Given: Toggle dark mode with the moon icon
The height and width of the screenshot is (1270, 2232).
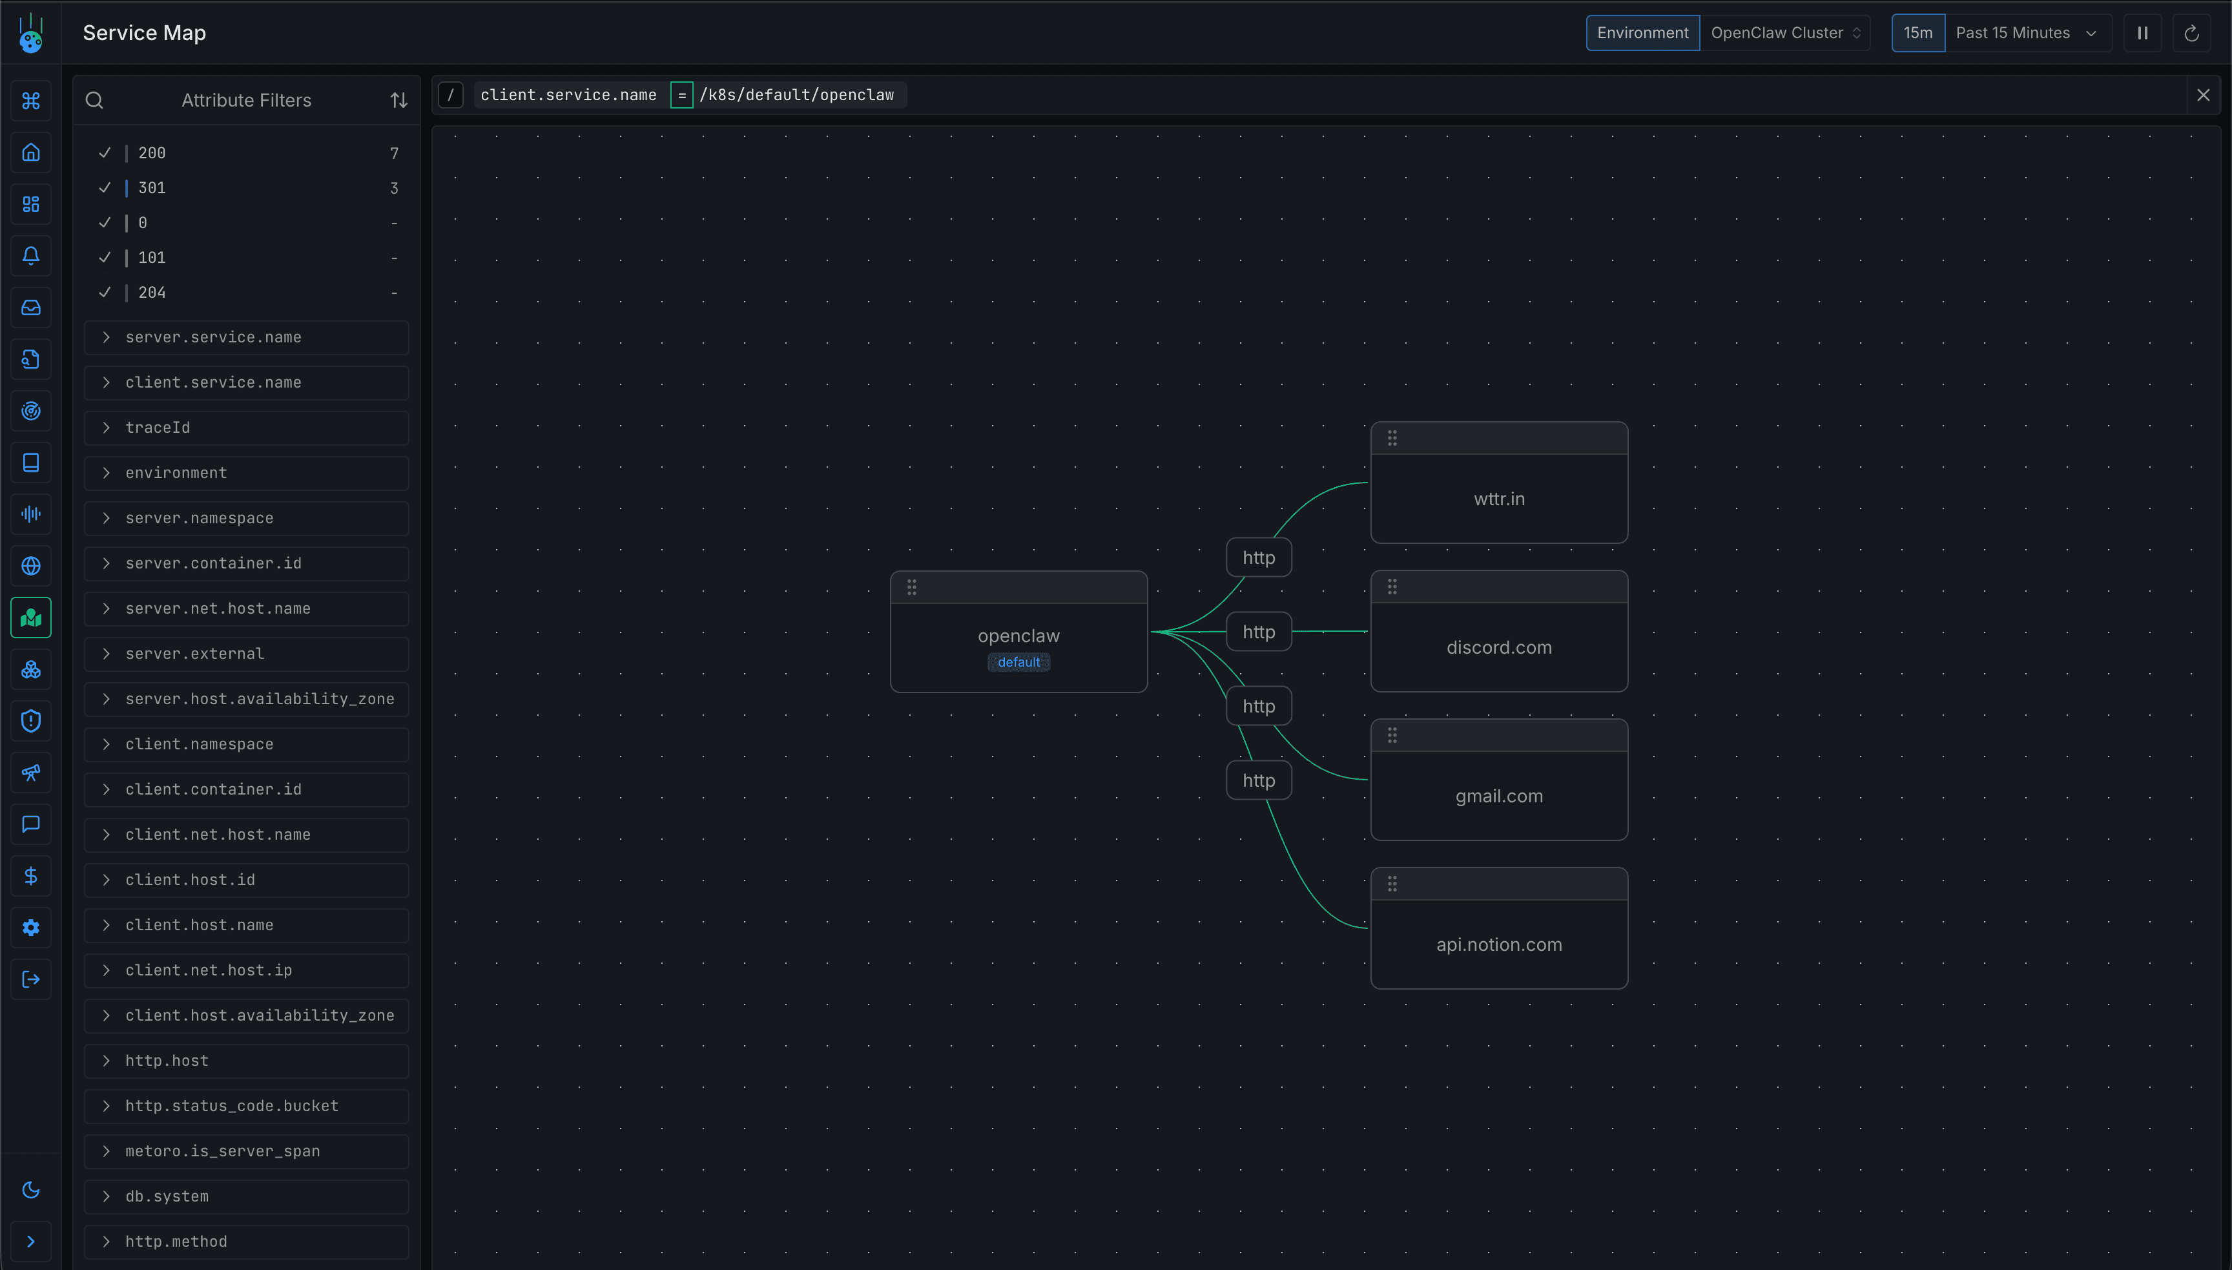Looking at the screenshot, I should point(32,1190).
